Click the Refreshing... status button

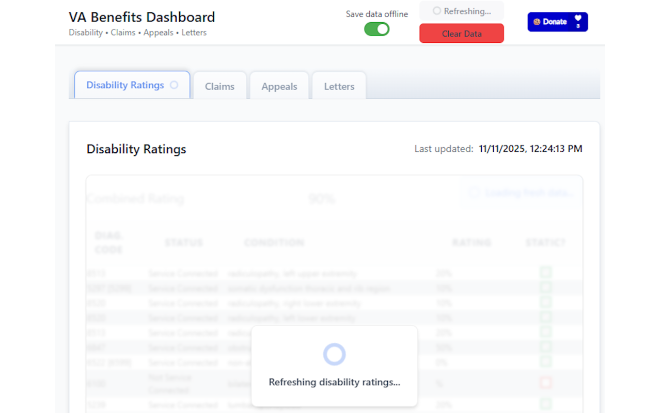click(x=462, y=11)
